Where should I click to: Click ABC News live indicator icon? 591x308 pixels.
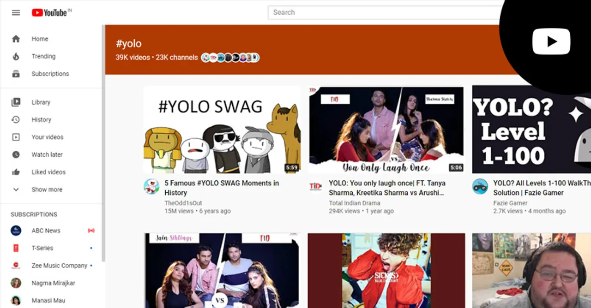click(91, 231)
